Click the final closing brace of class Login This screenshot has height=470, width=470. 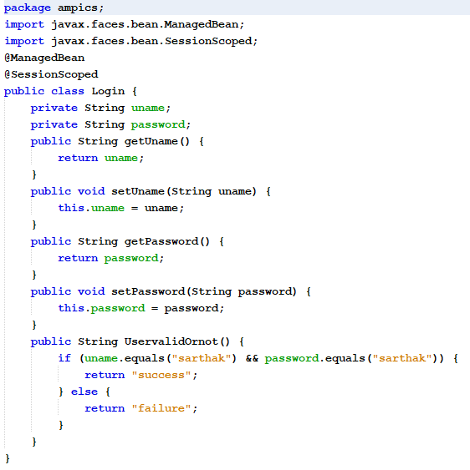click(8, 458)
